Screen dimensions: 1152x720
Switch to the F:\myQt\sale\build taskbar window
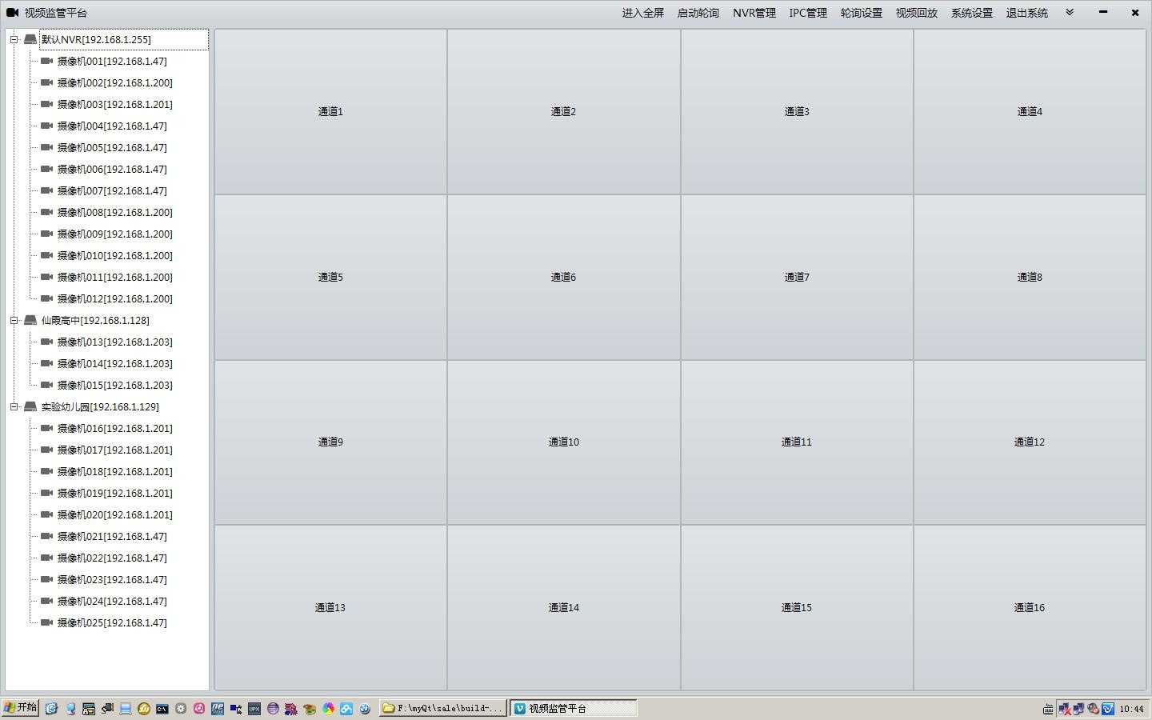click(x=442, y=708)
